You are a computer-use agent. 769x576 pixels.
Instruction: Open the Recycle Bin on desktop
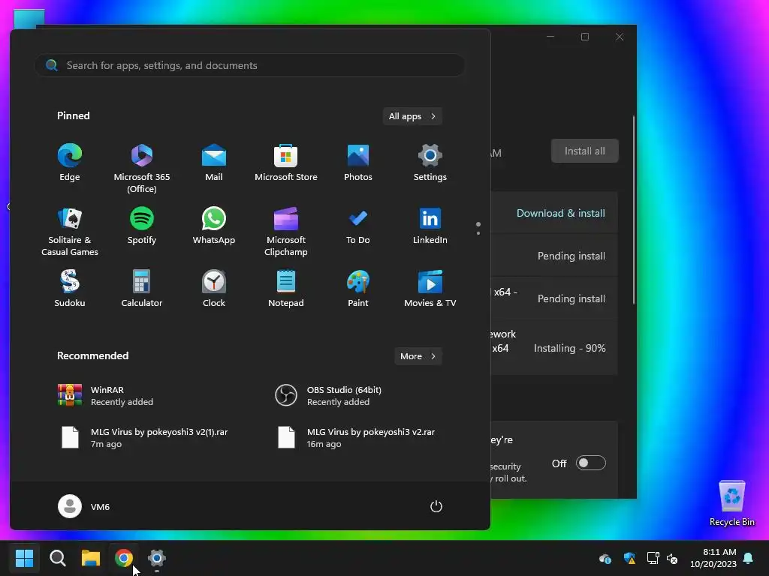(731, 503)
